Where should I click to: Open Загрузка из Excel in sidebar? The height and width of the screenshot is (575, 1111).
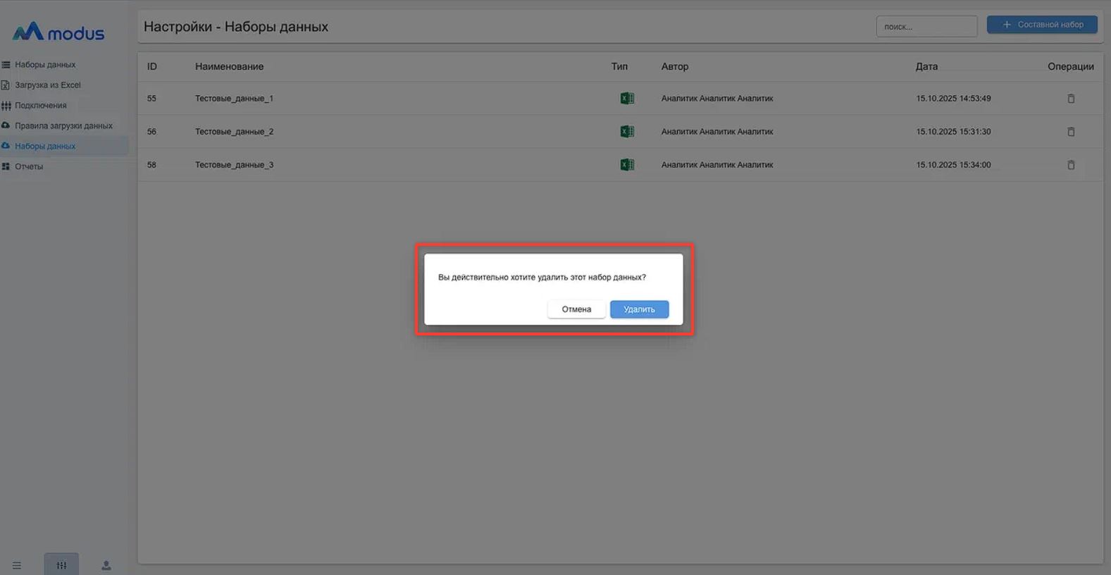47,85
